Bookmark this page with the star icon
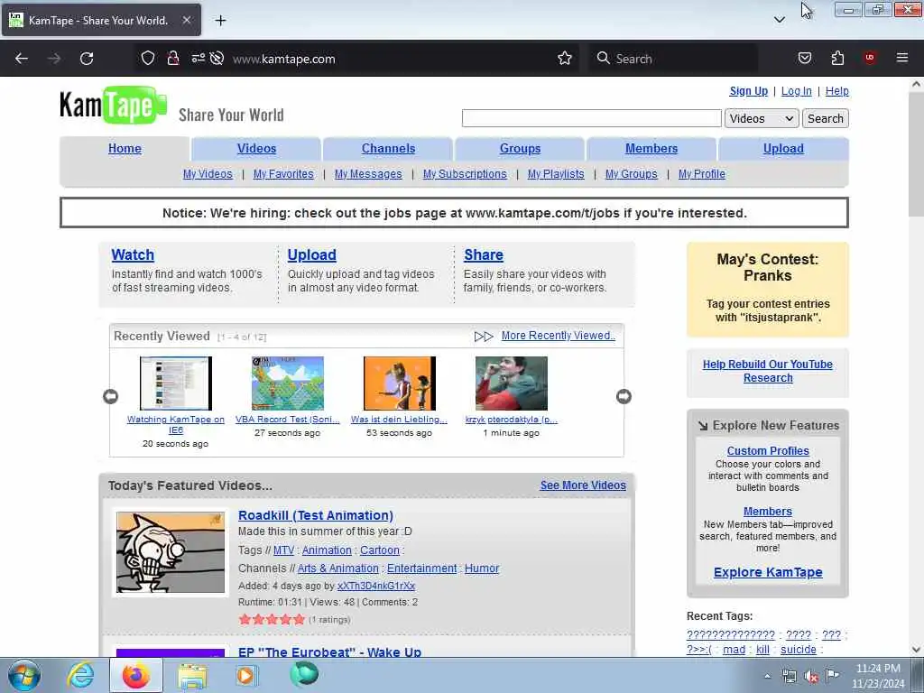This screenshot has height=693, width=924. [565, 59]
